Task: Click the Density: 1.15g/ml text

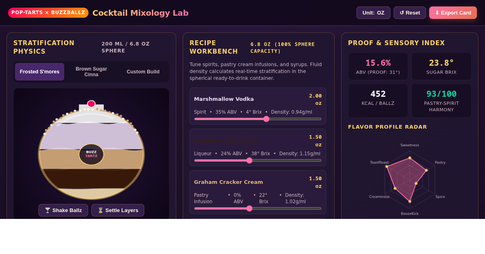Action: [299, 154]
